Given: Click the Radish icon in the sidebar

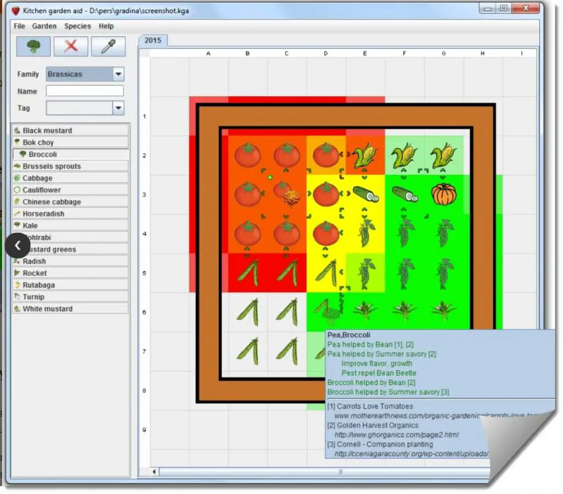Looking at the screenshot, I should pyautogui.click(x=16, y=261).
